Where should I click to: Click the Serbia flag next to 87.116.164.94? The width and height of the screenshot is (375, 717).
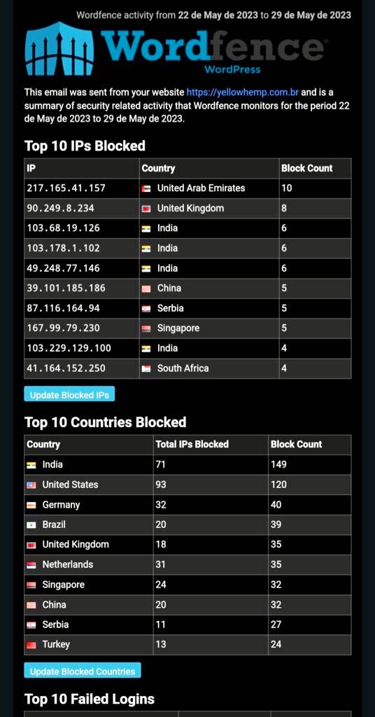[x=146, y=309]
